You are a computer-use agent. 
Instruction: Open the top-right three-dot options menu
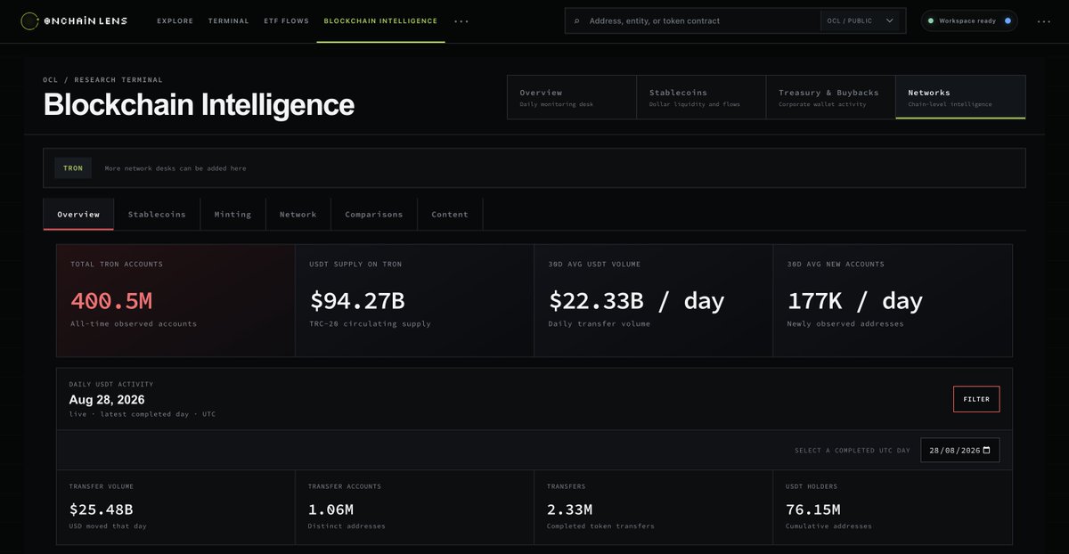(x=1044, y=20)
